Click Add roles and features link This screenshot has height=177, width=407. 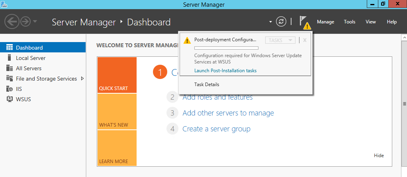(x=217, y=97)
